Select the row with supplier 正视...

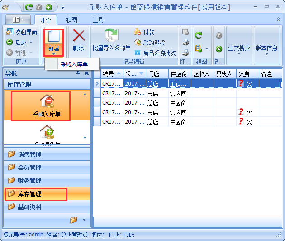[x=188, y=83]
